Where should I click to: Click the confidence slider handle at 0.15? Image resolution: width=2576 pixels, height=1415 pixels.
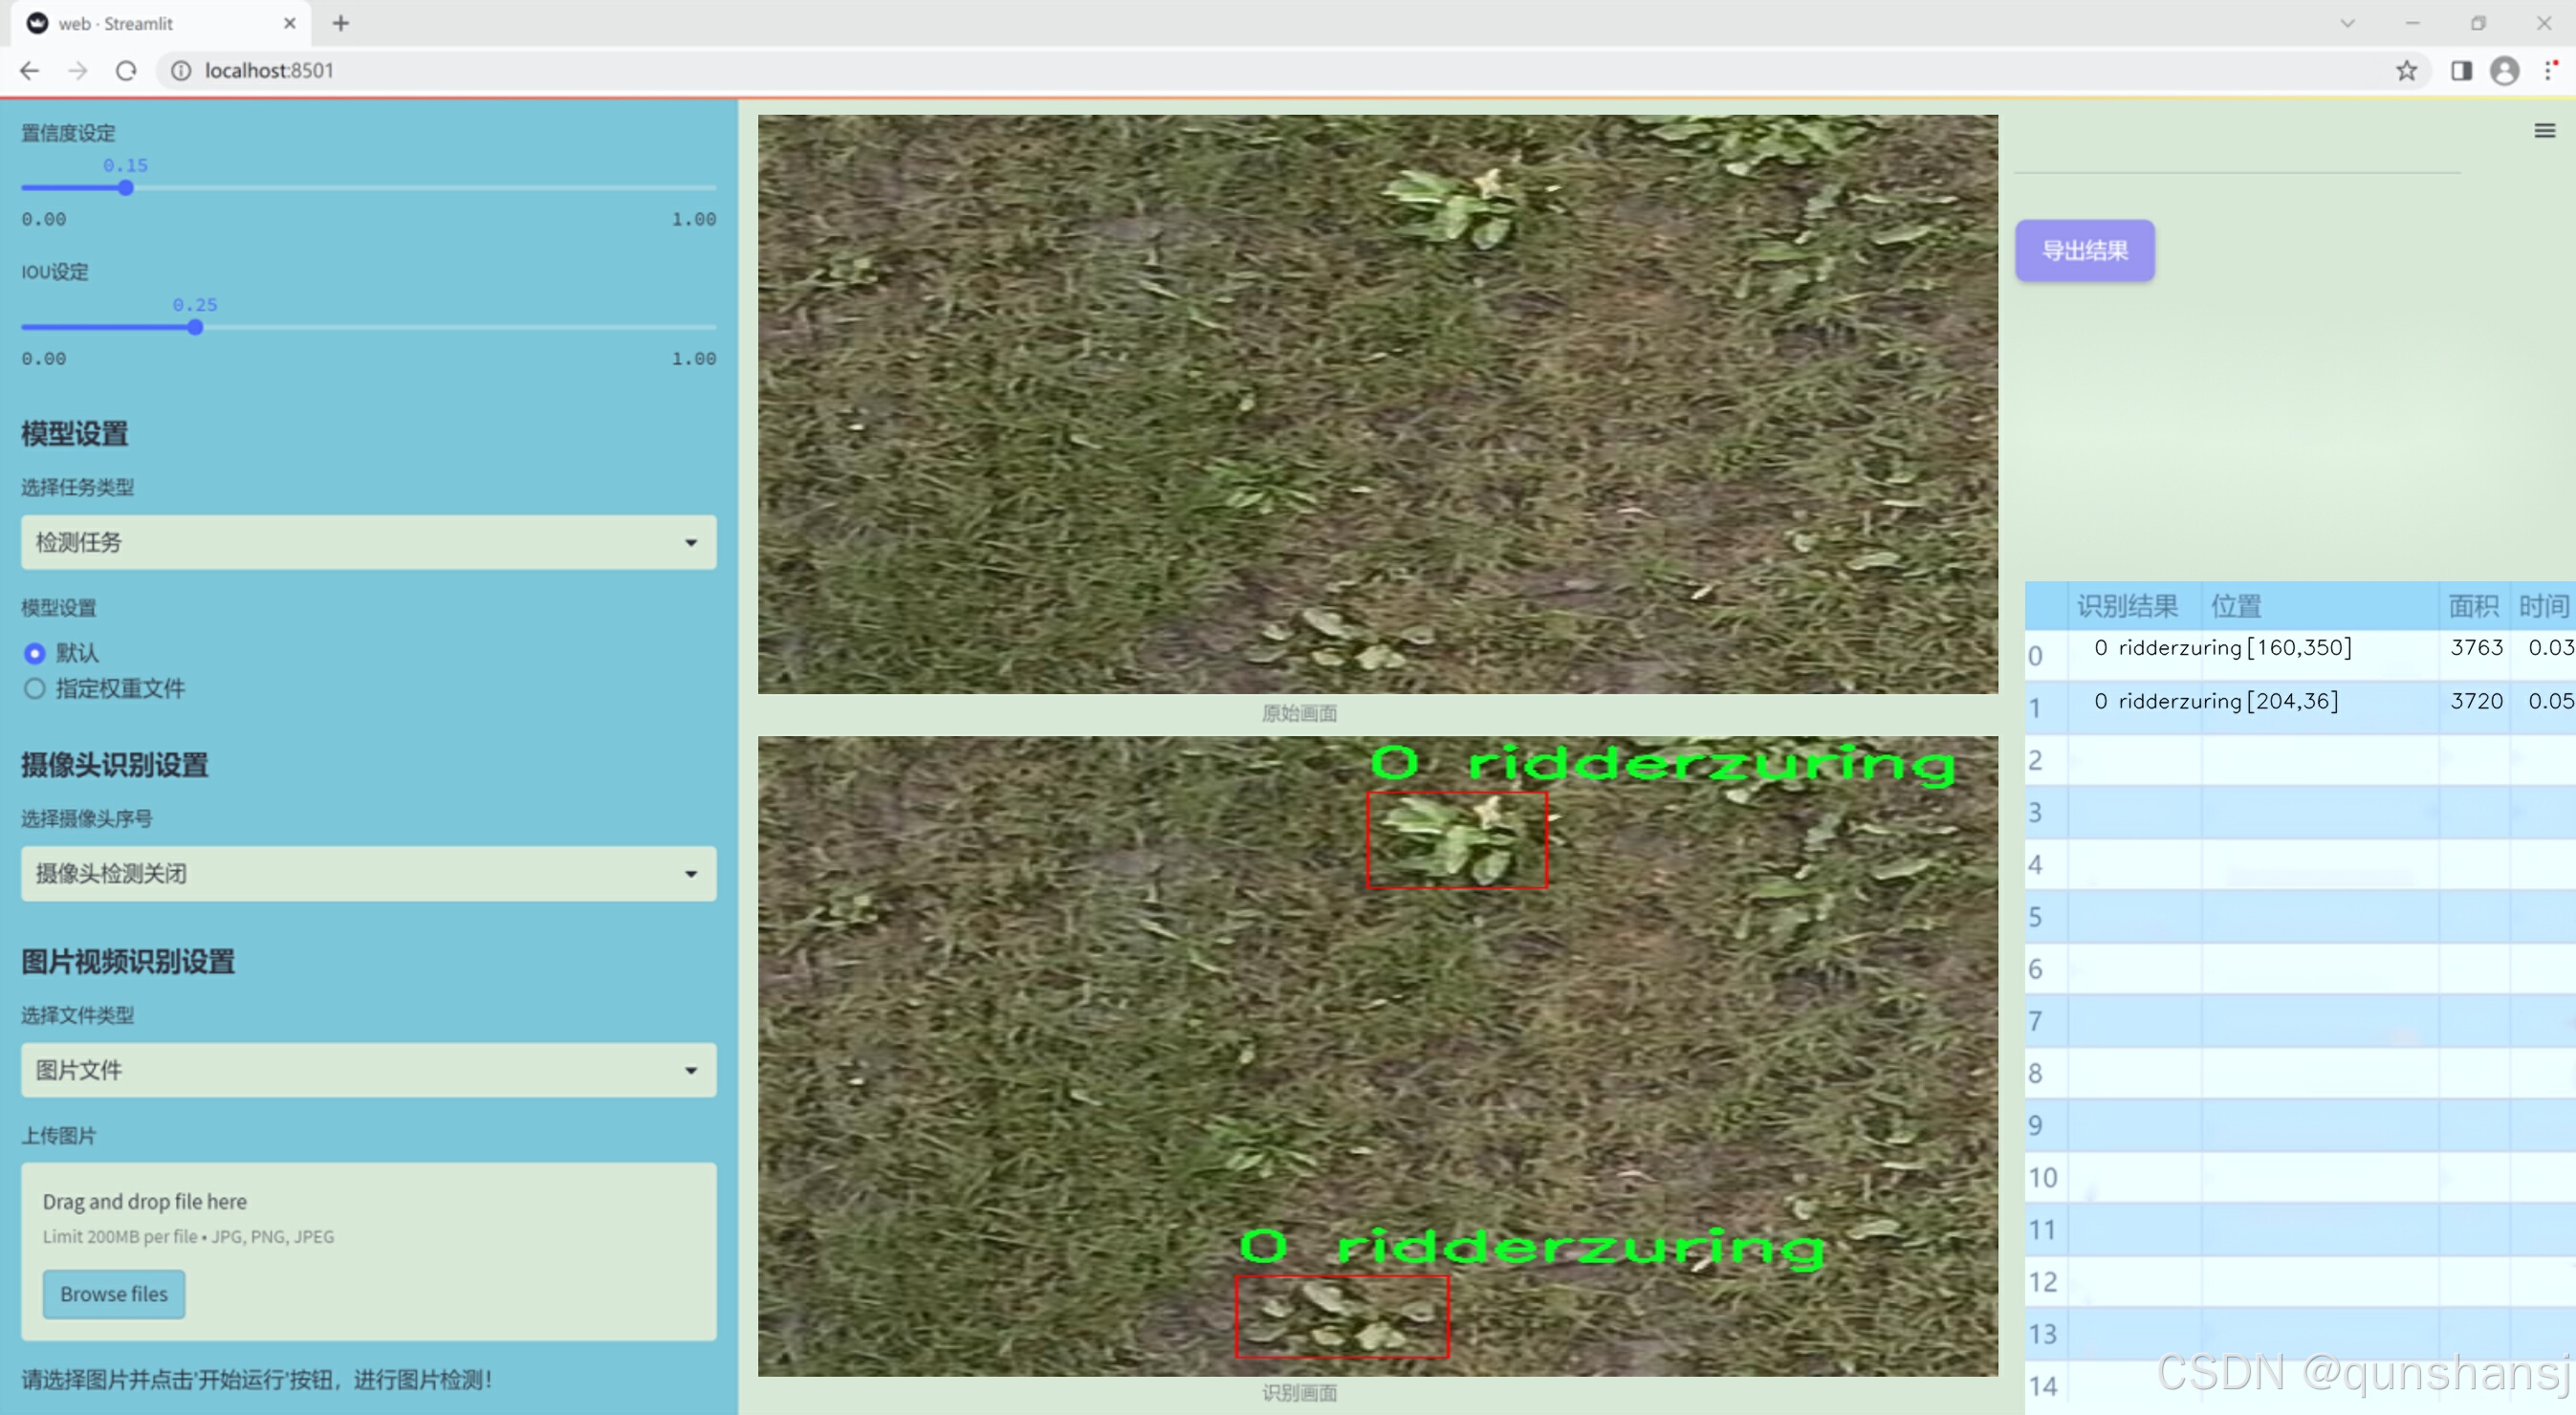click(126, 188)
